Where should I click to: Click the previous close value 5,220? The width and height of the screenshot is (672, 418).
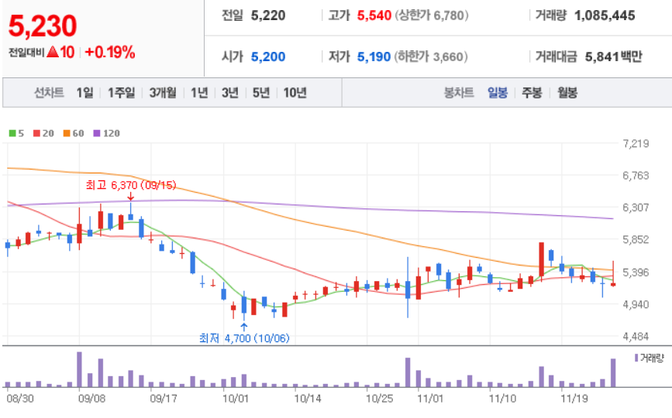pyautogui.click(x=268, y=15)
